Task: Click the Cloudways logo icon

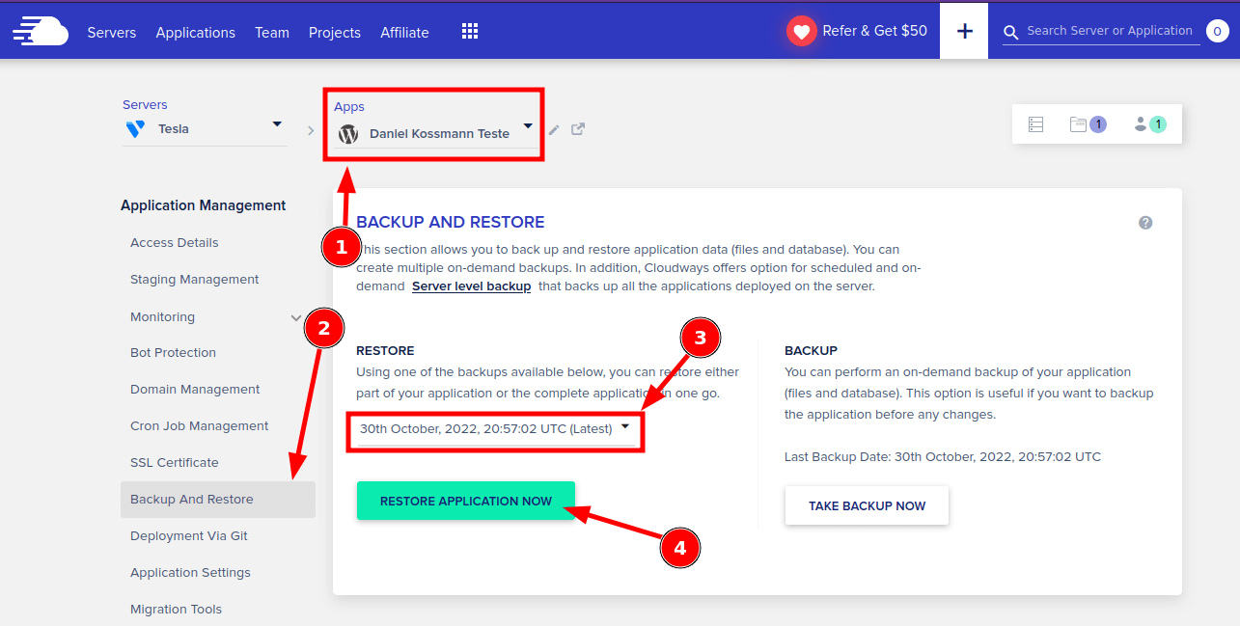Action: [x=41, y=31]
